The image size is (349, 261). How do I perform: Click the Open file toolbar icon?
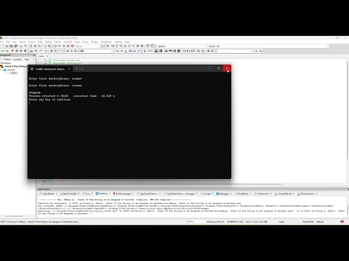click(7, 46)
